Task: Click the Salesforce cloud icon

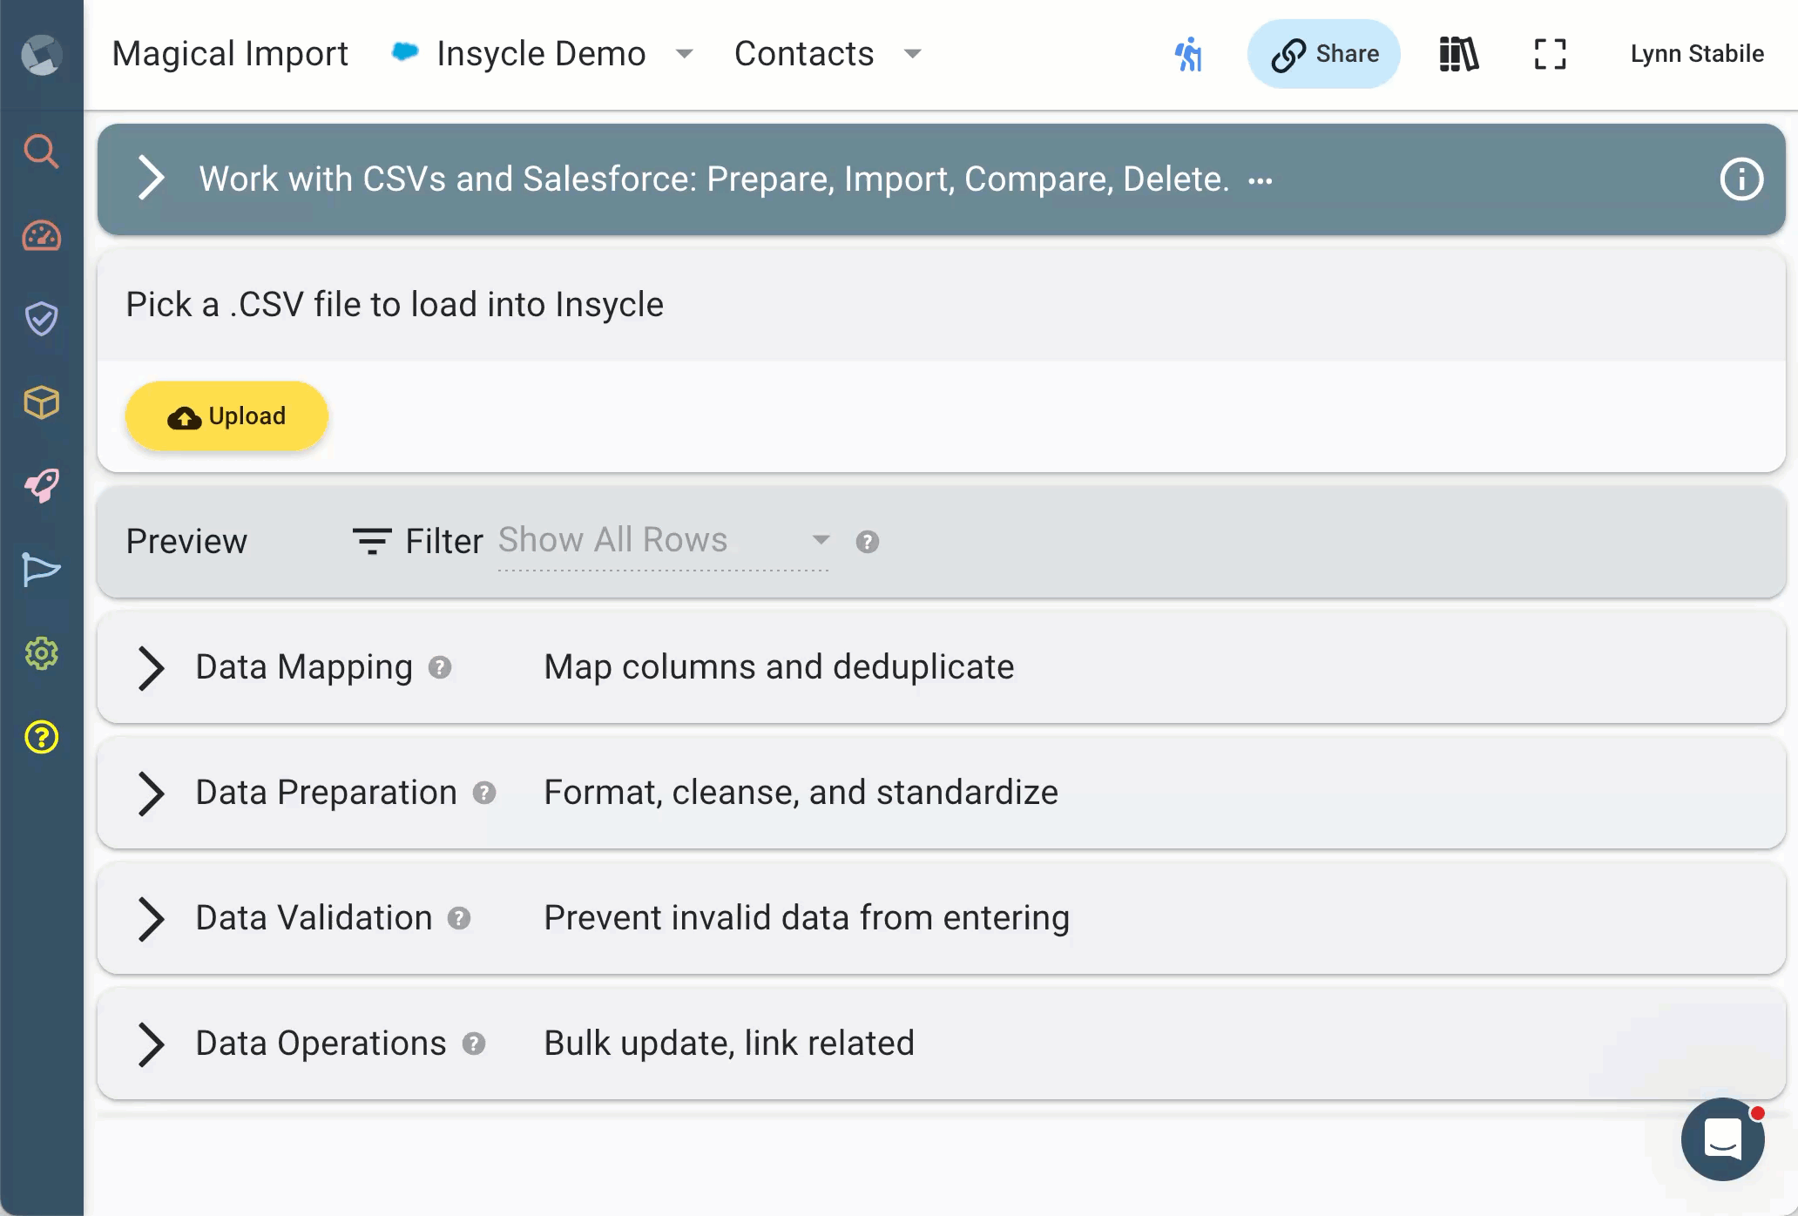Action: click(405, 52)
